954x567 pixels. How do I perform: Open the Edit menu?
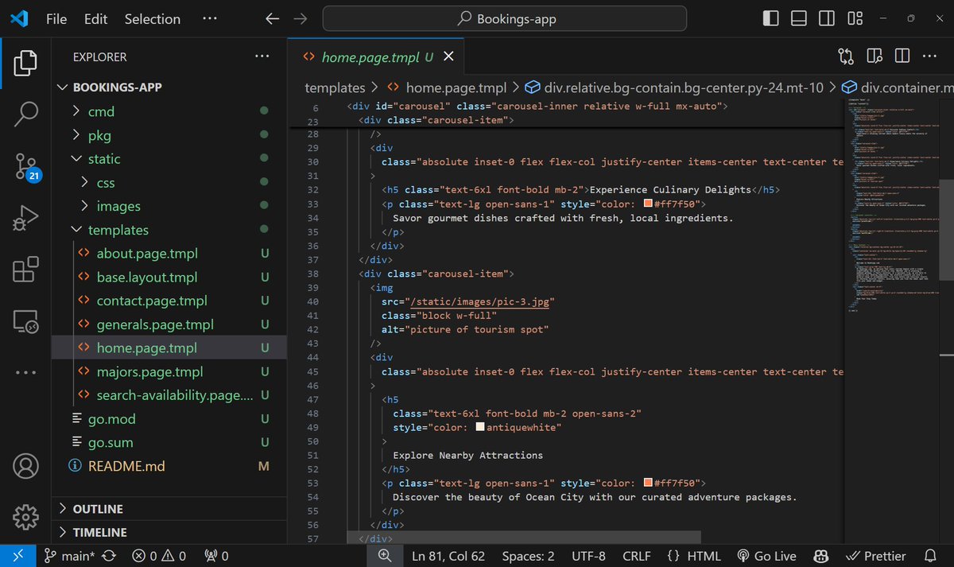(x=96, y=19)
